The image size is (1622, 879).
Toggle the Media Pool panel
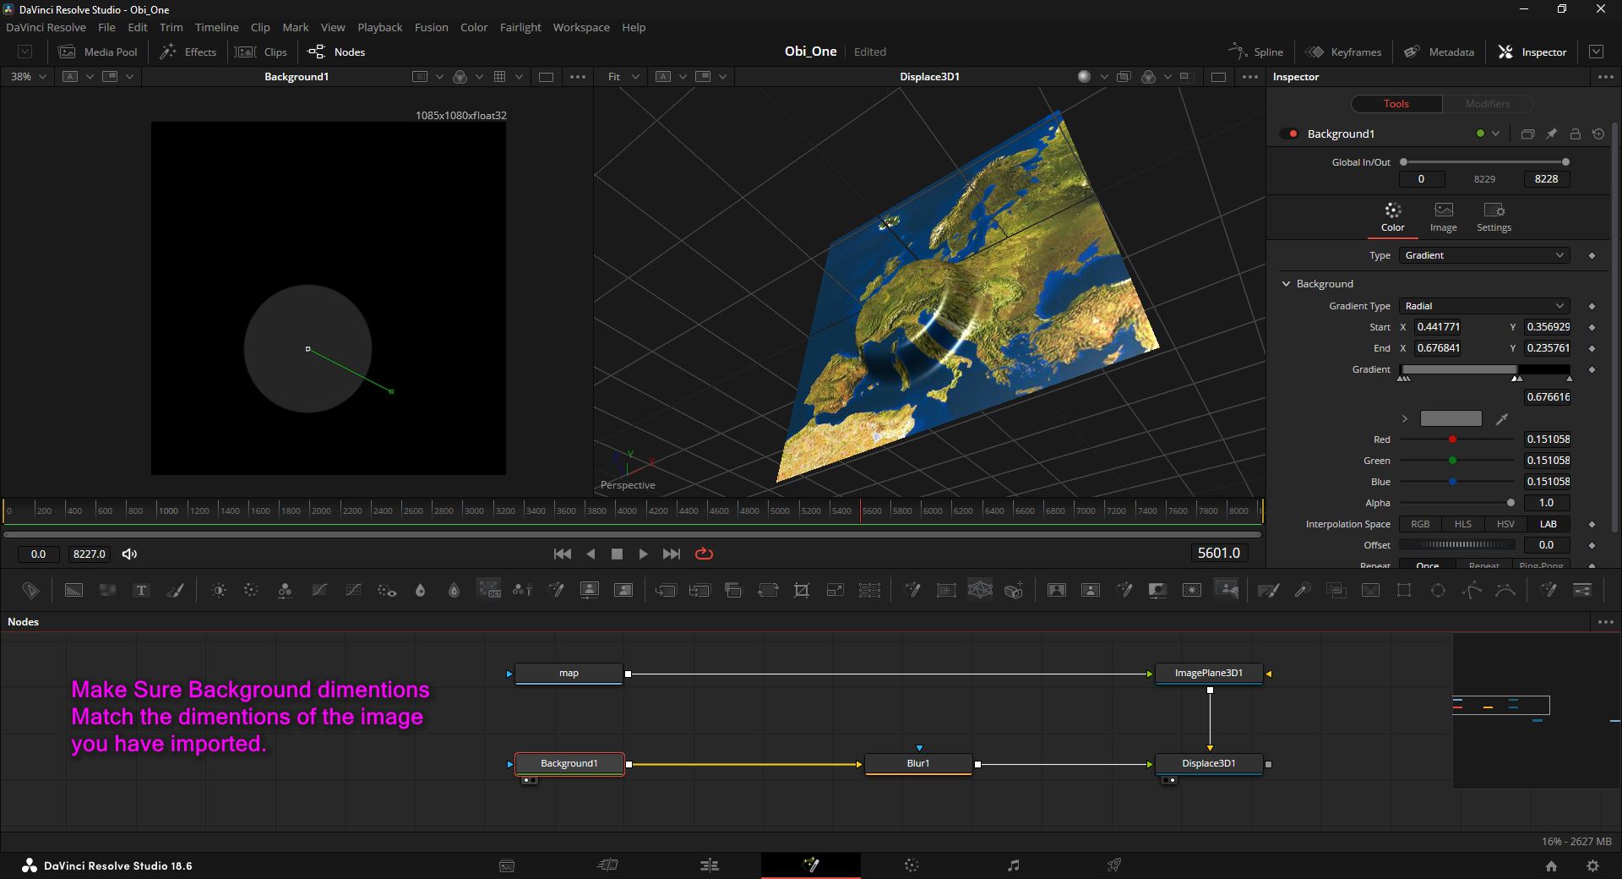pos(98,52)
